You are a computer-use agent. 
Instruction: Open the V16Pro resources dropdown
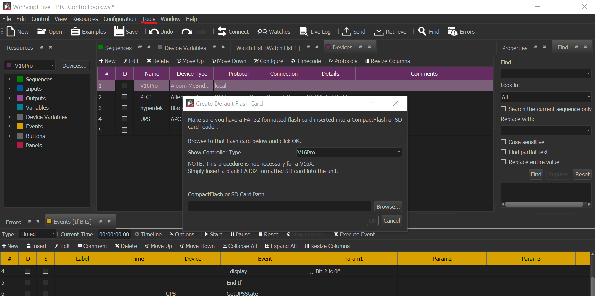30,66
